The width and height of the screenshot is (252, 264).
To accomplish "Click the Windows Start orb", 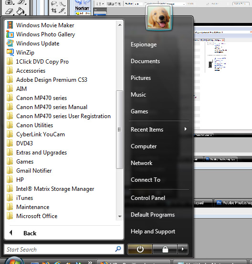I will (x=14, y=261).
